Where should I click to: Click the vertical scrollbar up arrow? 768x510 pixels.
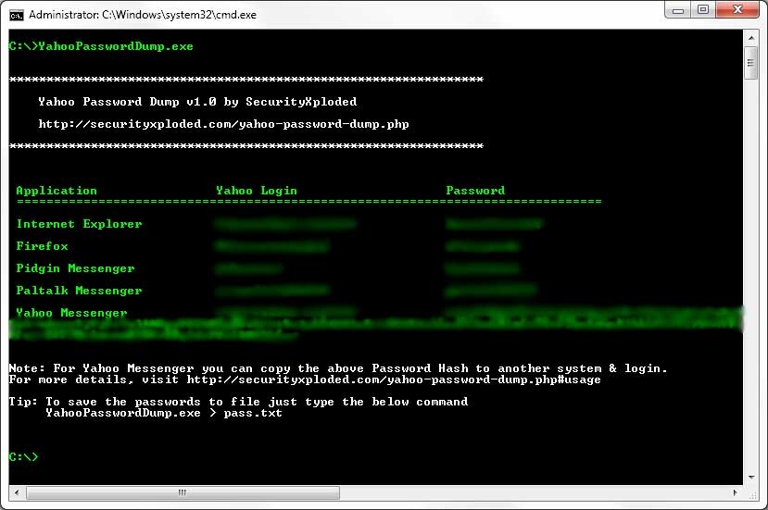click(x=750, y=38)
